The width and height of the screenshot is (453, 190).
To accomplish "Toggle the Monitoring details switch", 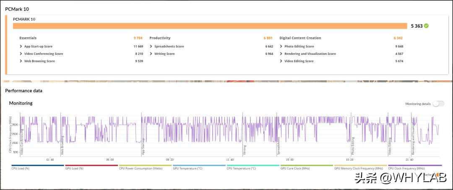I will click(438, 103).
